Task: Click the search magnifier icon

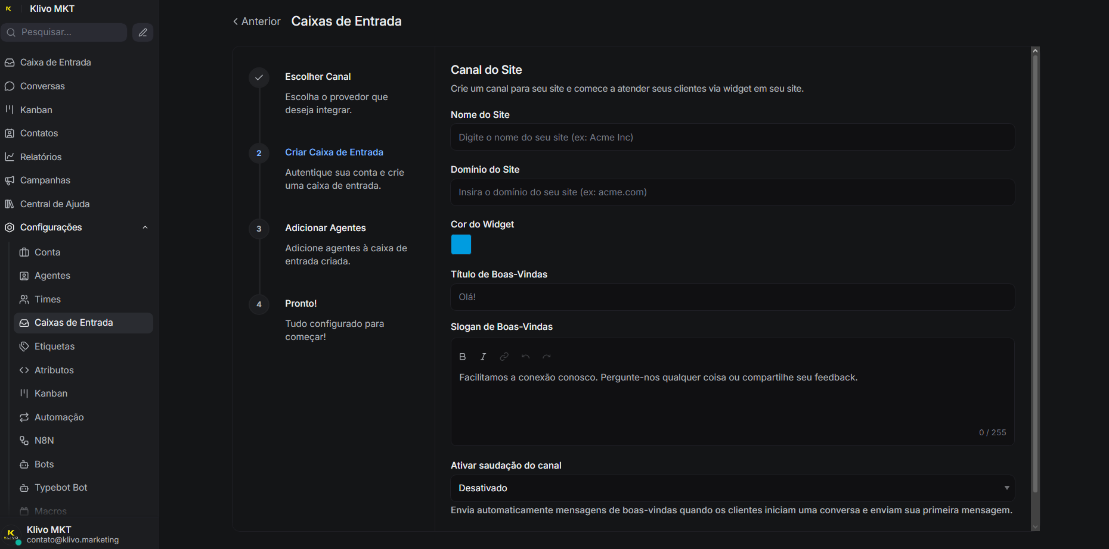Action: 11,32
